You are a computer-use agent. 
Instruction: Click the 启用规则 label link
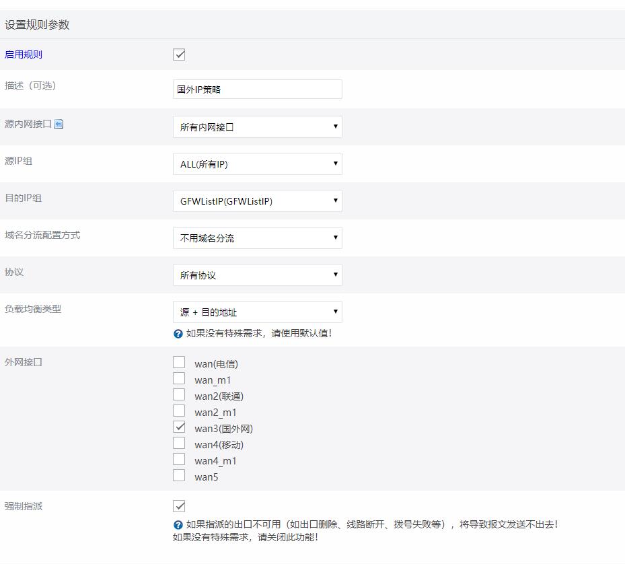tap(24, 55)
